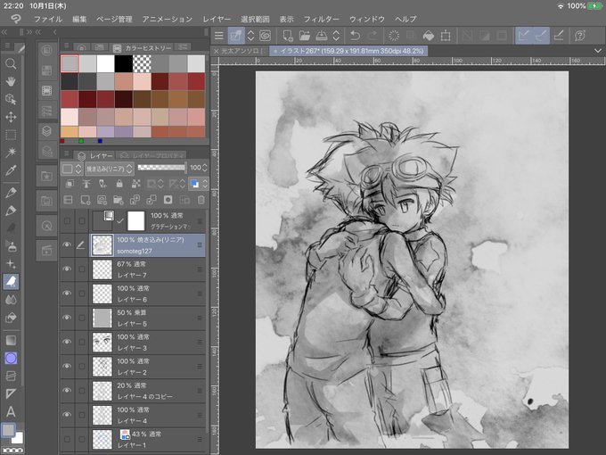Select the Eyedropper tool
The image size is (606, 455).
[x=11, y=170]
